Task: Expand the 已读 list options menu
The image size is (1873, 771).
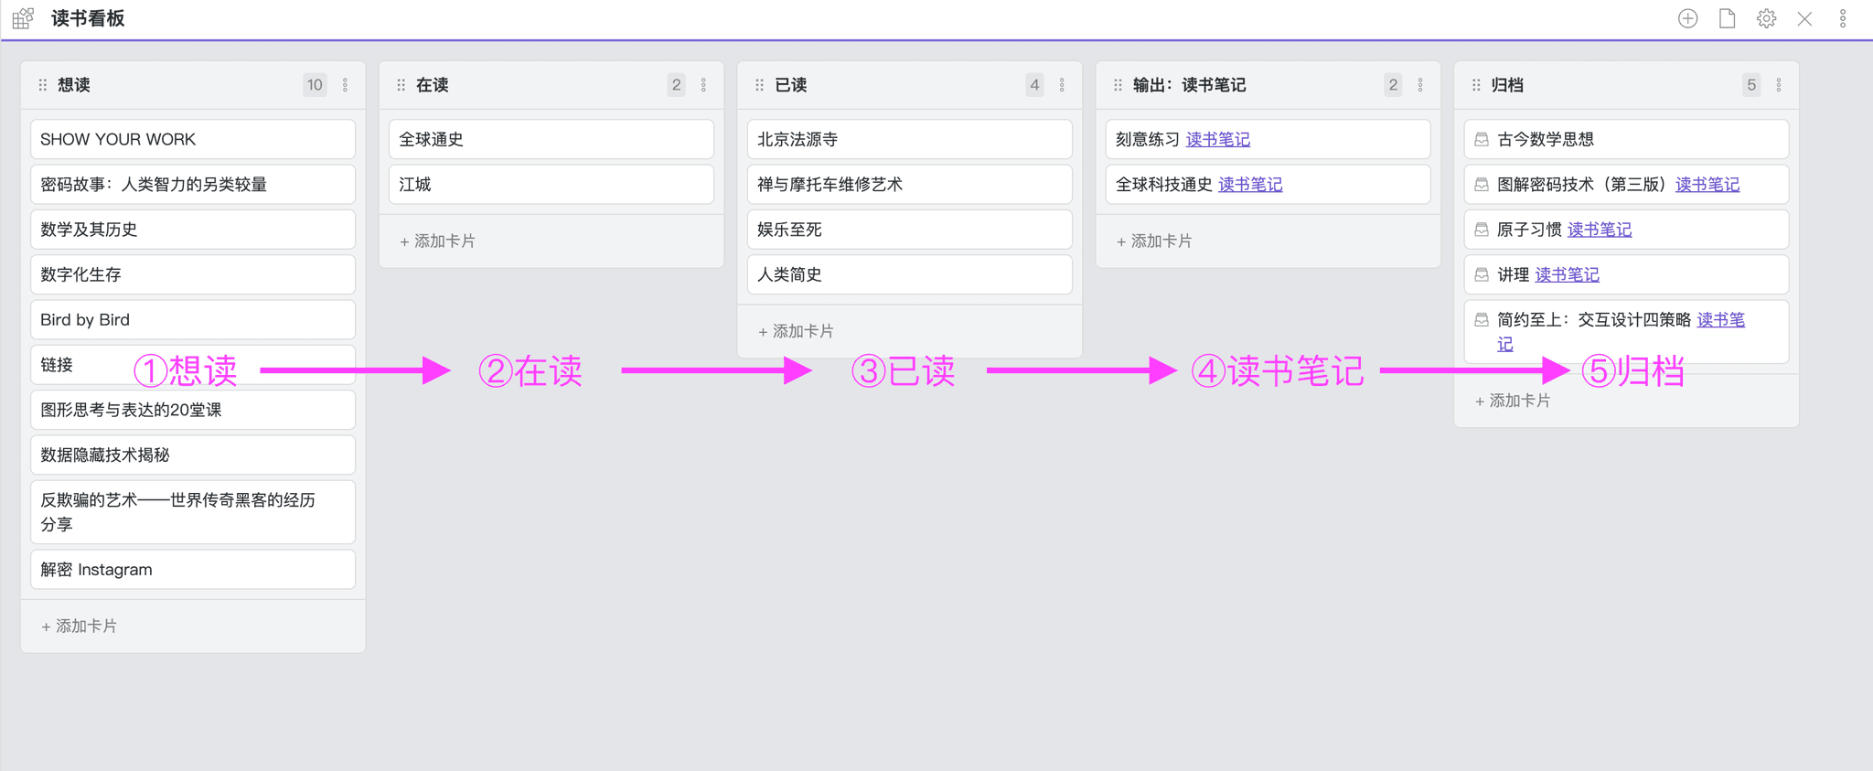Action: click(x=1062, y=85)
